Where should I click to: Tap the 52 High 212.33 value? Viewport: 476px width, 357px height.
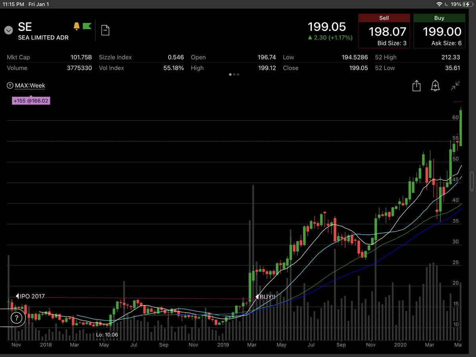[451, 57]
